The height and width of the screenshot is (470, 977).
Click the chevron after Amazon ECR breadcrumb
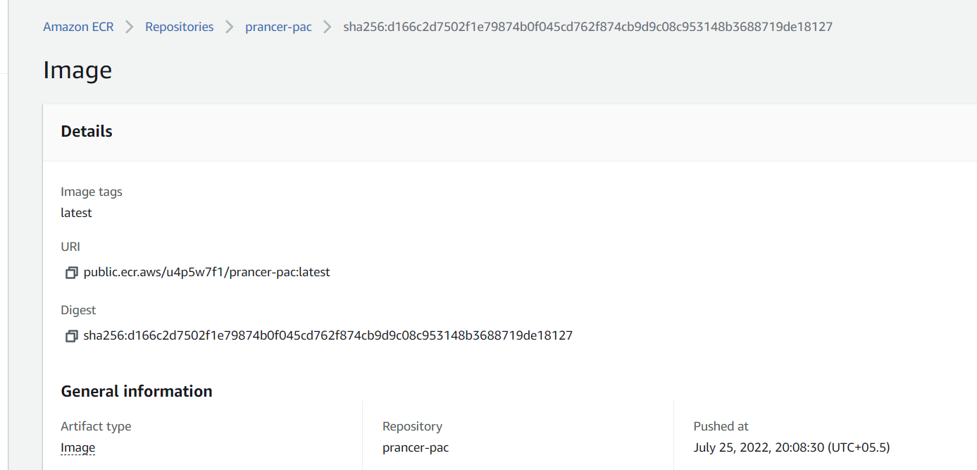(x=130, y=27)
